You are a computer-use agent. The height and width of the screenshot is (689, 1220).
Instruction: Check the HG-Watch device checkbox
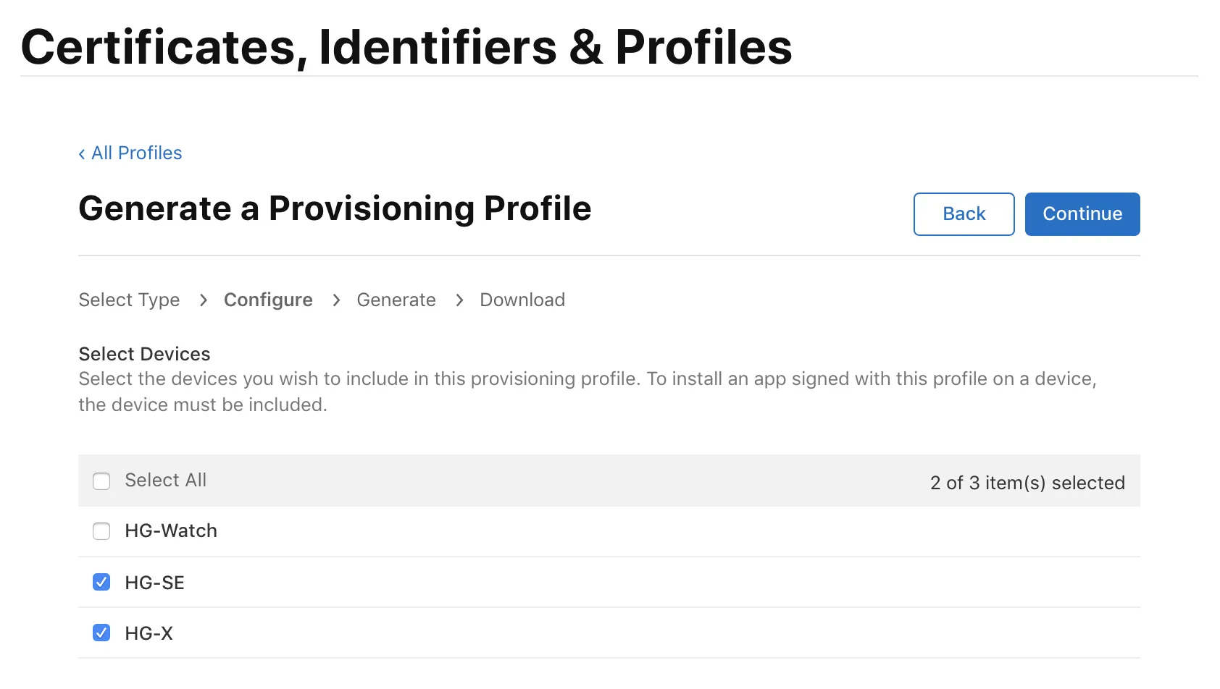[x=101, y=531]
